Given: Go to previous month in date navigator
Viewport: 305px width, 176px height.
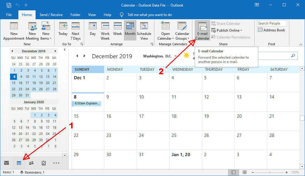Looking at the screenshot, I should (x=12, y=51).
